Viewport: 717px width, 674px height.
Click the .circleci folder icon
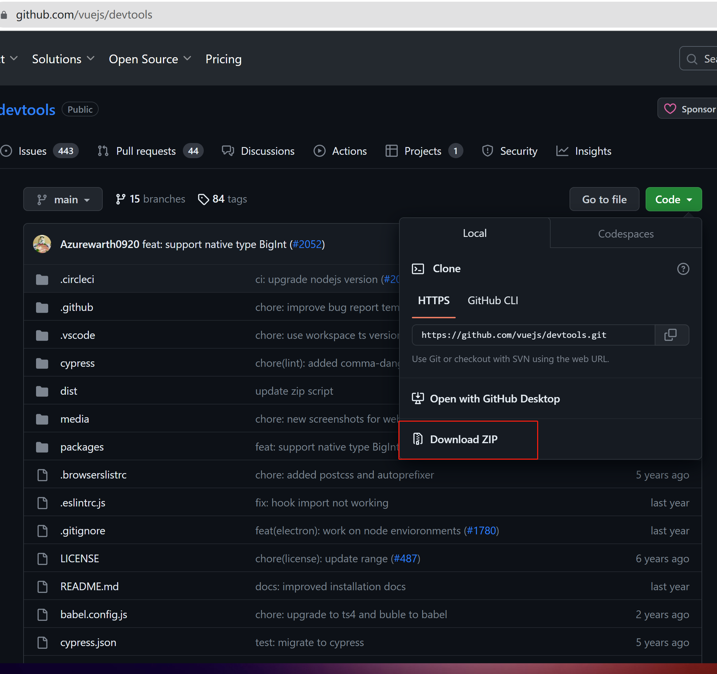point(42,279)
